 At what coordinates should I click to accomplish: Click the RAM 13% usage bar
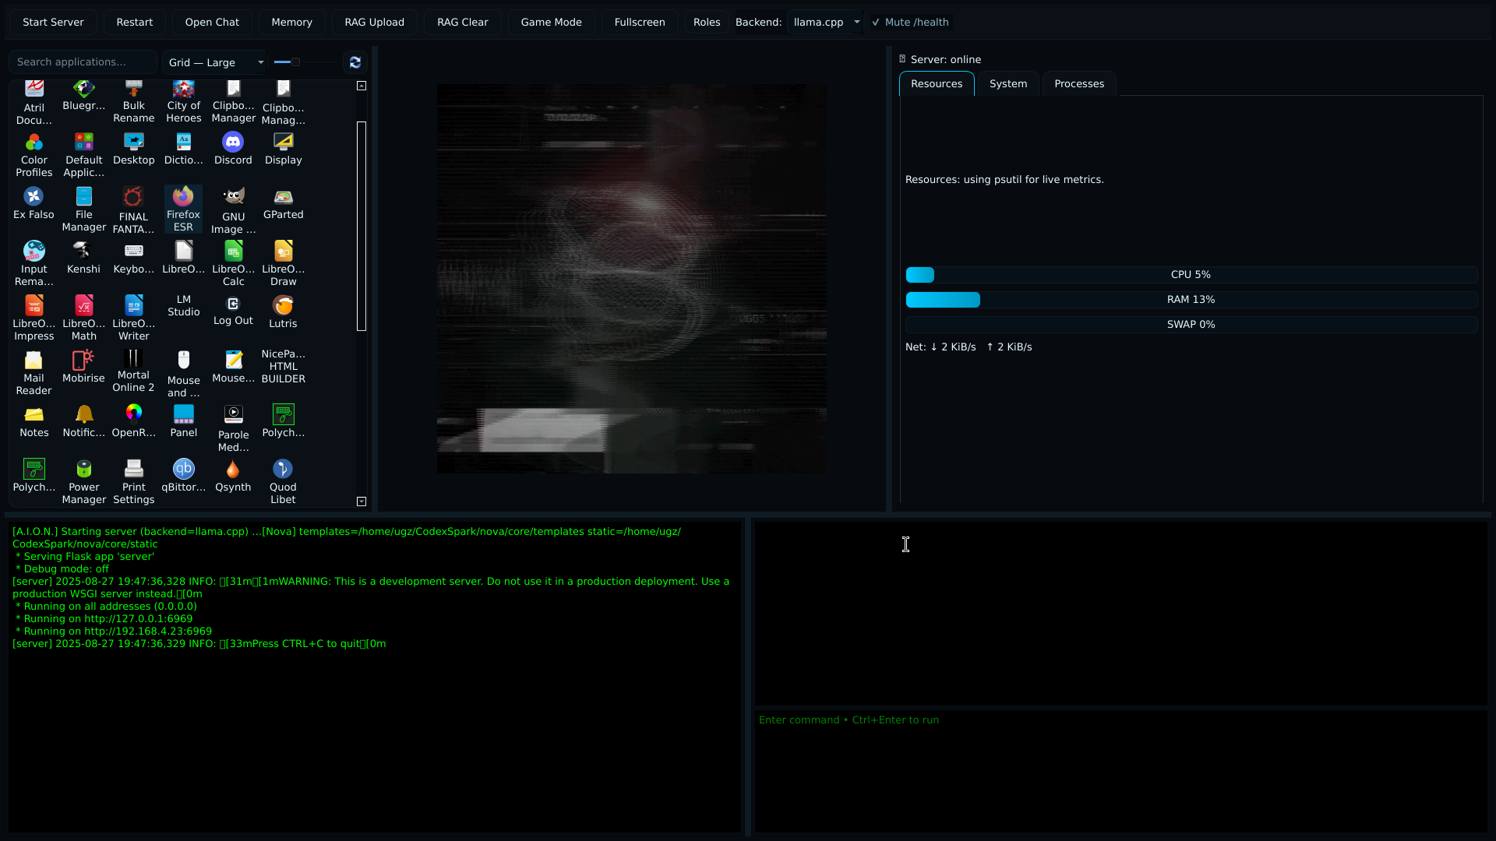pyautogui.click(x=1191, y=300)
